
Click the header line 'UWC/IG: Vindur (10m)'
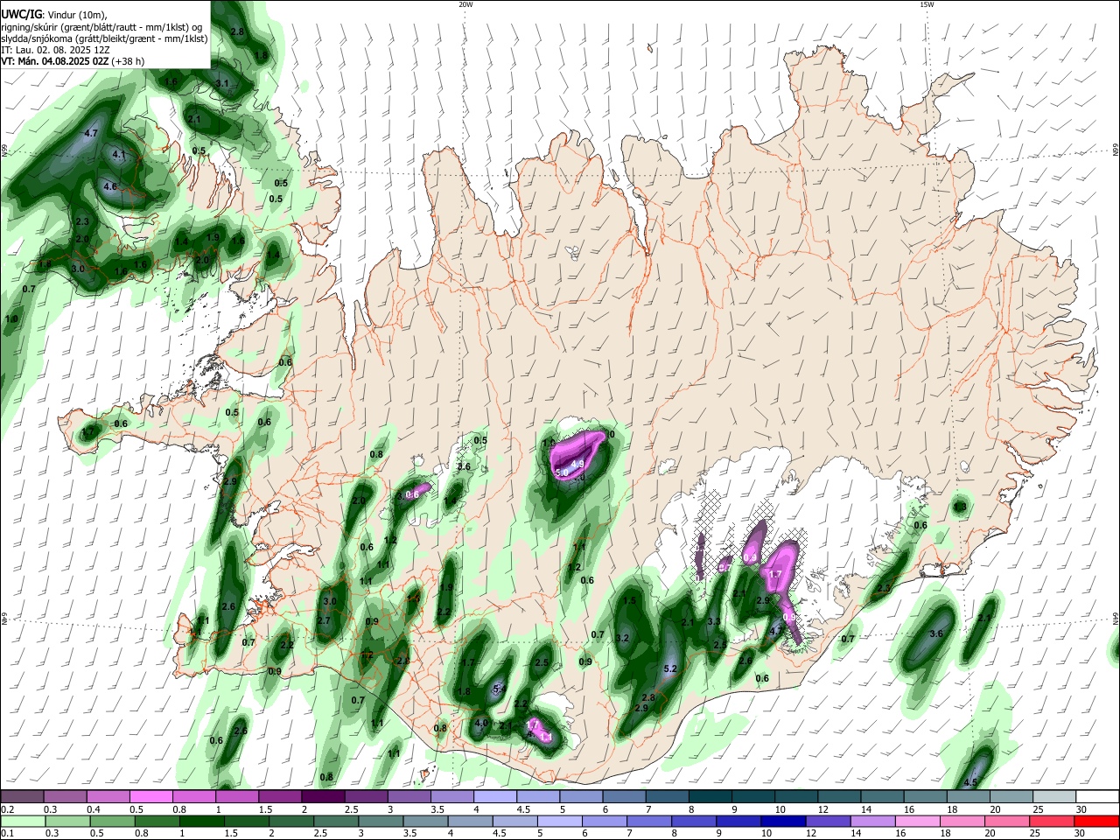pyautogui.click(x=53, y=15)
